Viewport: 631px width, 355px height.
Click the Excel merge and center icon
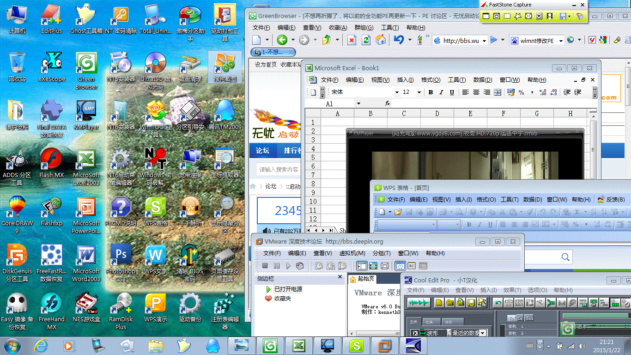coord(498,92)
